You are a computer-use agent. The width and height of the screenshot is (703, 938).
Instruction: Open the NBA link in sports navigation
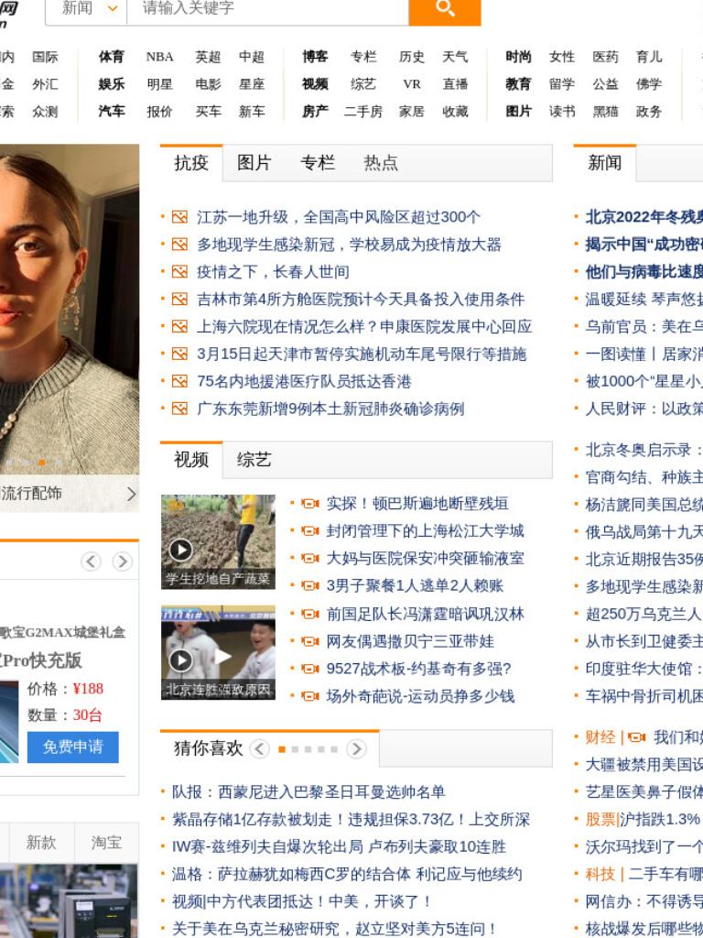159,57
